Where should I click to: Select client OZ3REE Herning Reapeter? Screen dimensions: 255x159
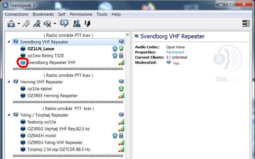(x=52, y=96)
